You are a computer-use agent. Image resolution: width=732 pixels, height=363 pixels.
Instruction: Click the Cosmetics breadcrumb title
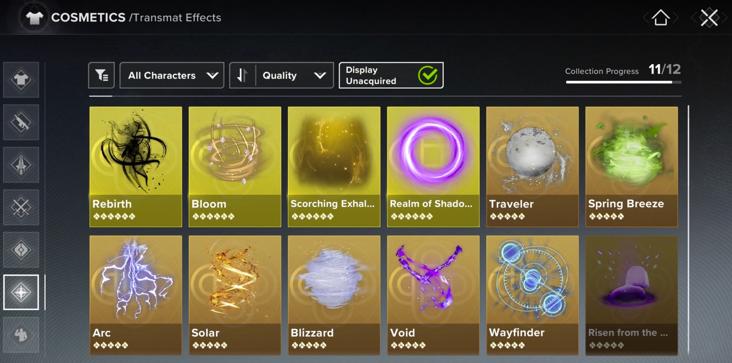coord(88,17)
